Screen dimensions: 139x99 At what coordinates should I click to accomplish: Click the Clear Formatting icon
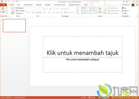point(50,9)
